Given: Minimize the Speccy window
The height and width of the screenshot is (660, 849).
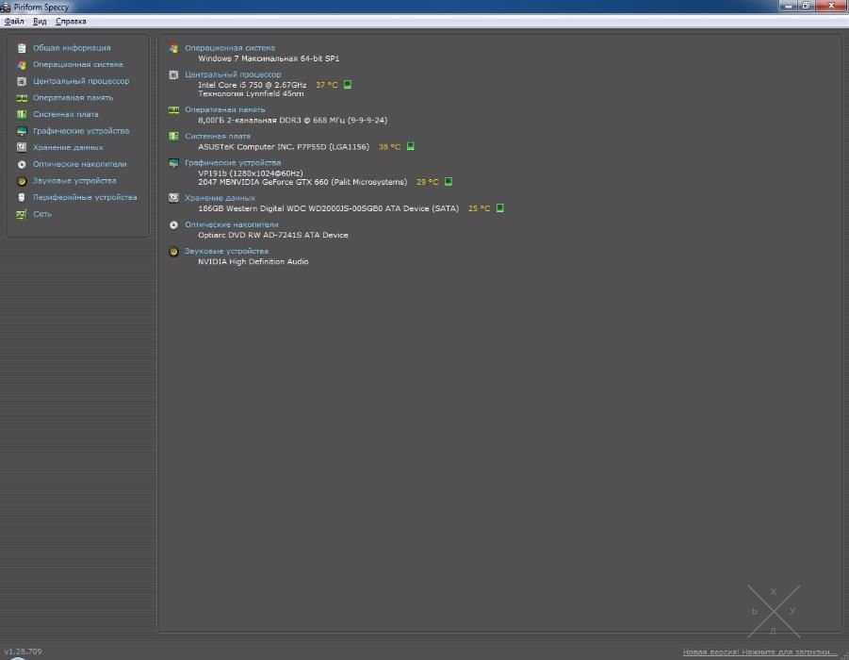Looking at the screenshot, I should [789, 6].
